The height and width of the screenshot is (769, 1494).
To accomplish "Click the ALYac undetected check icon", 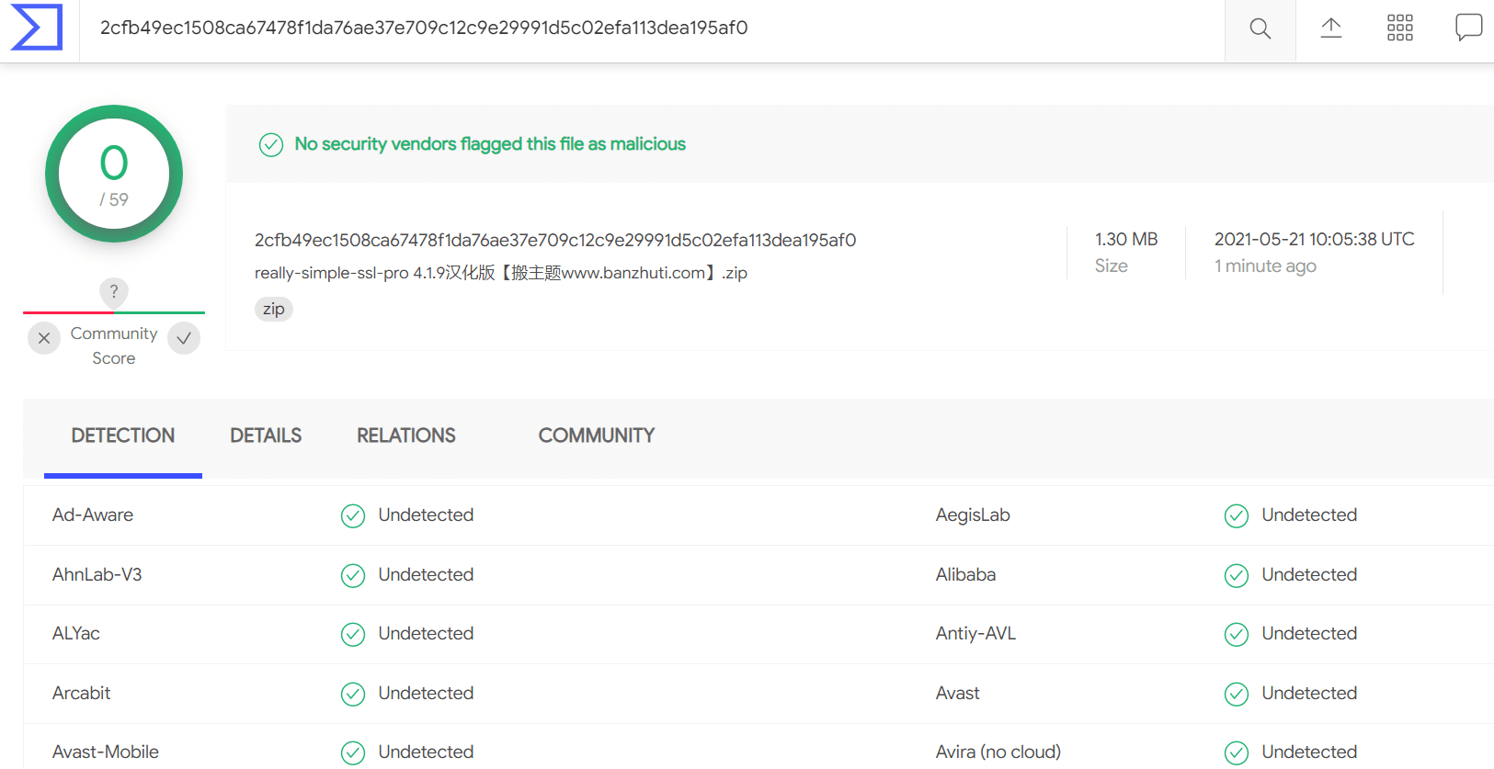I will click(353, 635).
